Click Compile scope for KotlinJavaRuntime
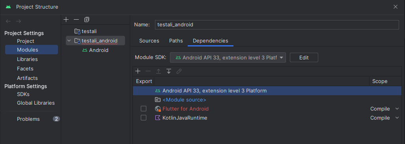Viewport: 405px width, 144px height. [380, 118]
